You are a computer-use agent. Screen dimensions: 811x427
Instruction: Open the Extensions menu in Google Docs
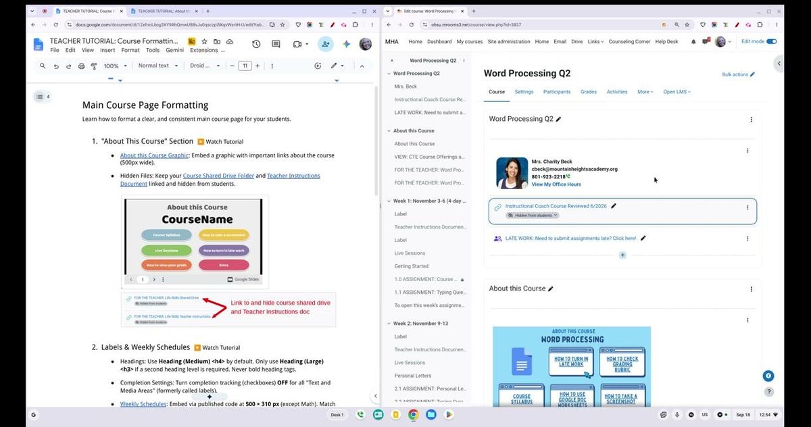(x=203, y=50)
